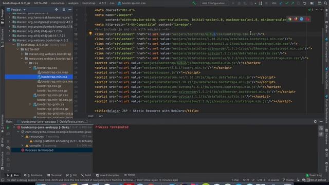Click the yellow intention lightbulb on line 12
The image size is (329, 185).
(90, 33)
